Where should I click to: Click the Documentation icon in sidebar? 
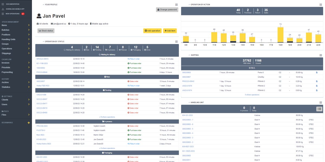[3, 4]
